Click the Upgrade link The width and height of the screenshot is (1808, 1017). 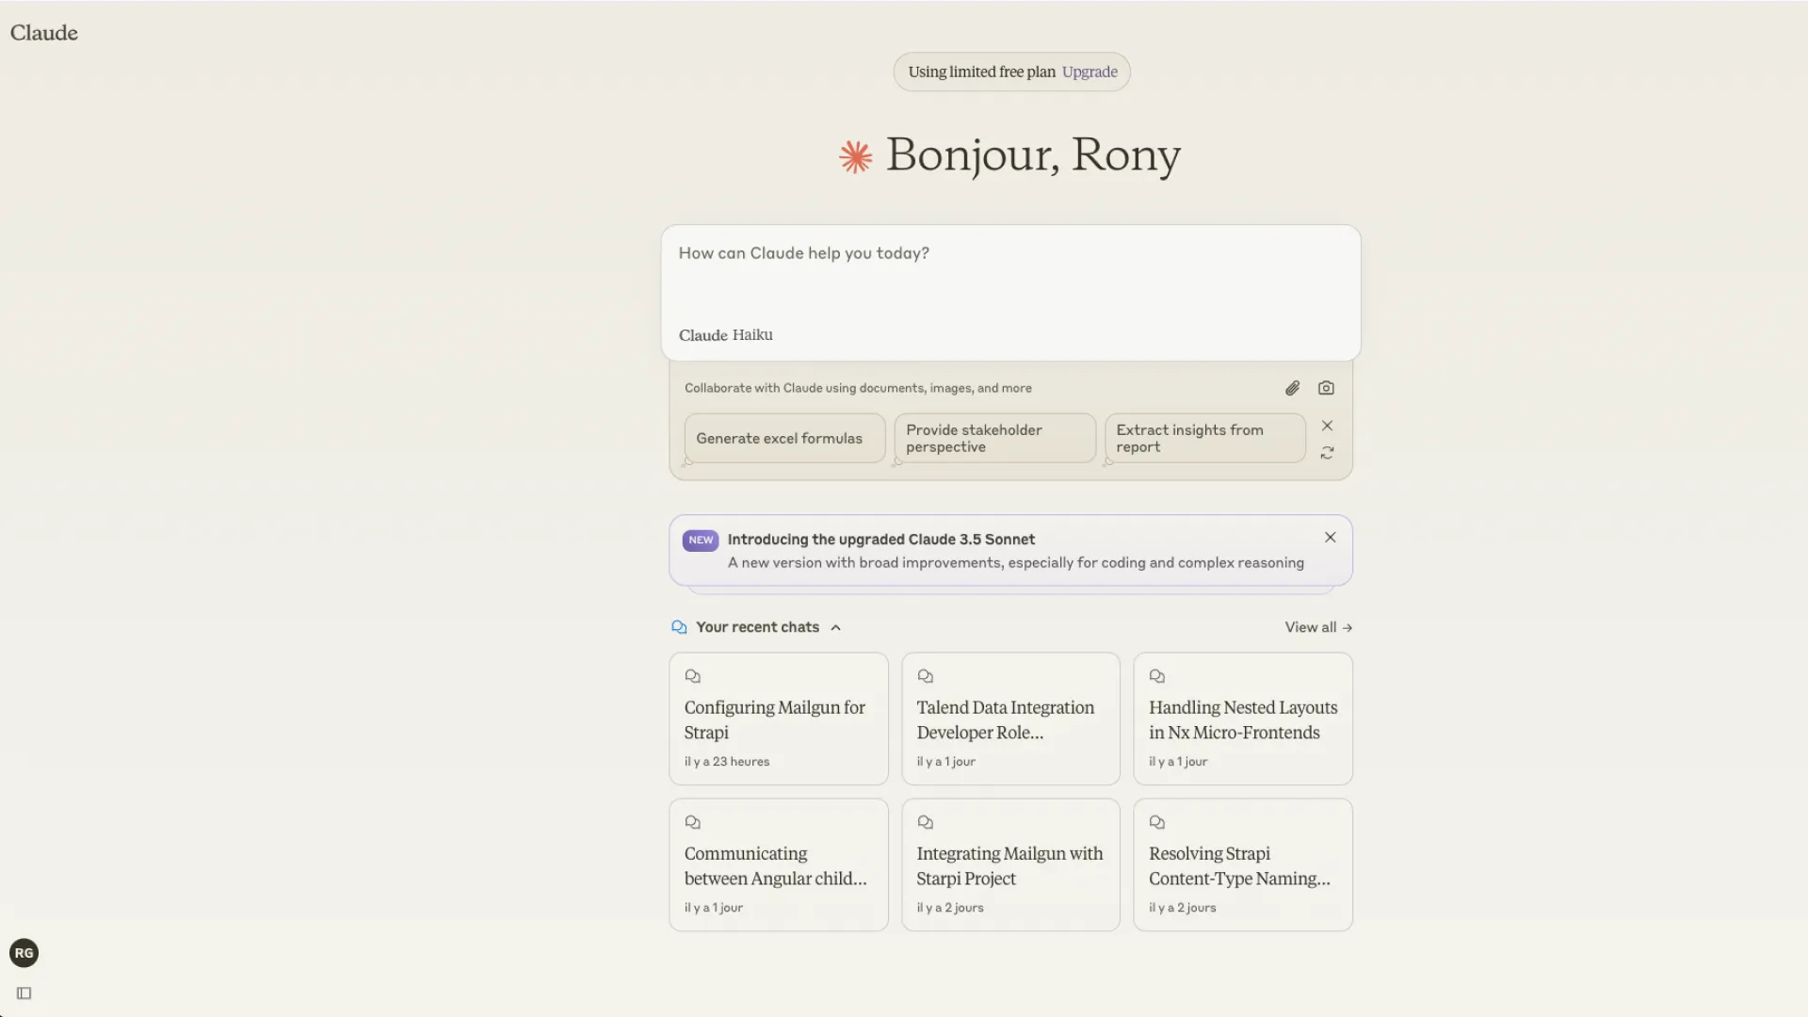pyautogui.click(x=1090, y=72)
